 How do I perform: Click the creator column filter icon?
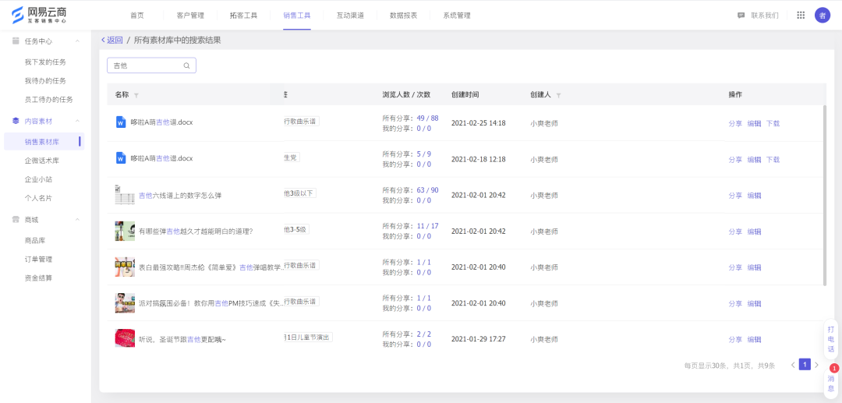pos(558,95)
